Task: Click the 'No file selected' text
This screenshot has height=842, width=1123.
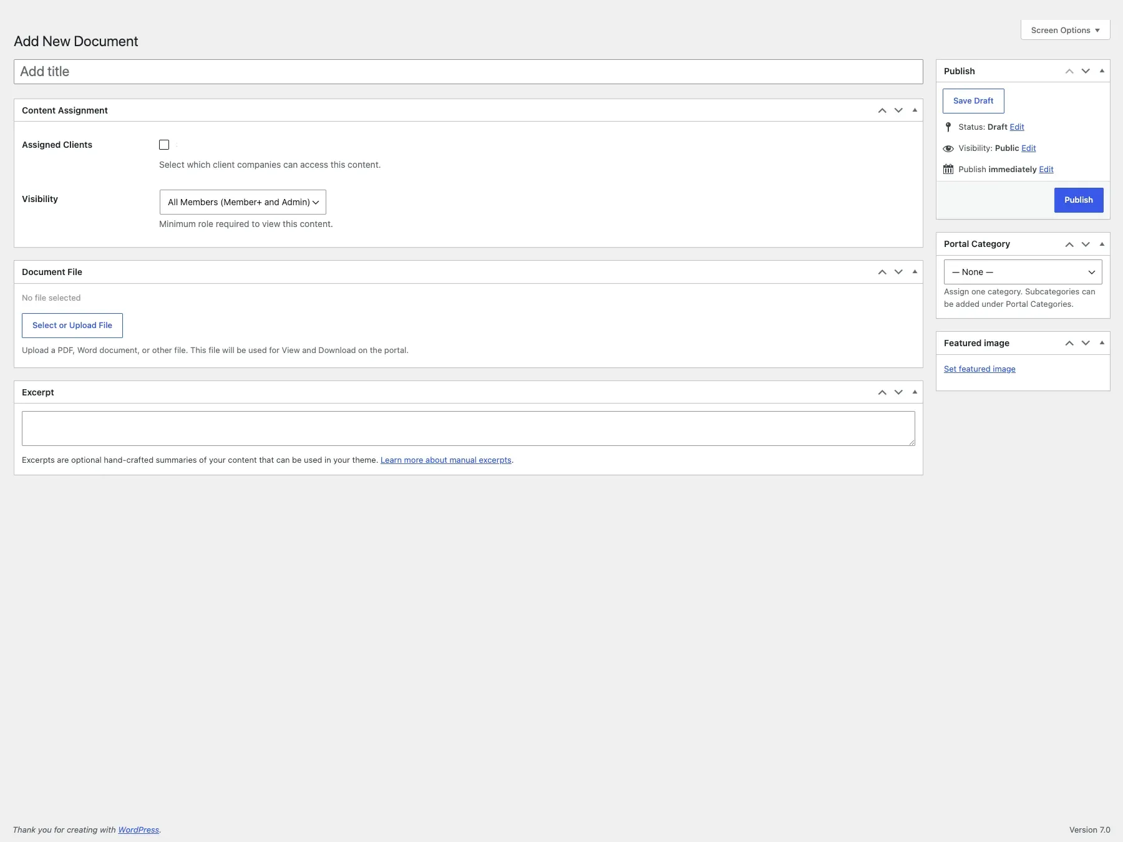Action: [51, 298]
